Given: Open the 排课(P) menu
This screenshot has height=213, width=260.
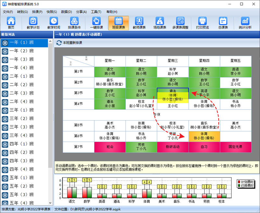Looking at the screenshot, I should click(37, 12).
